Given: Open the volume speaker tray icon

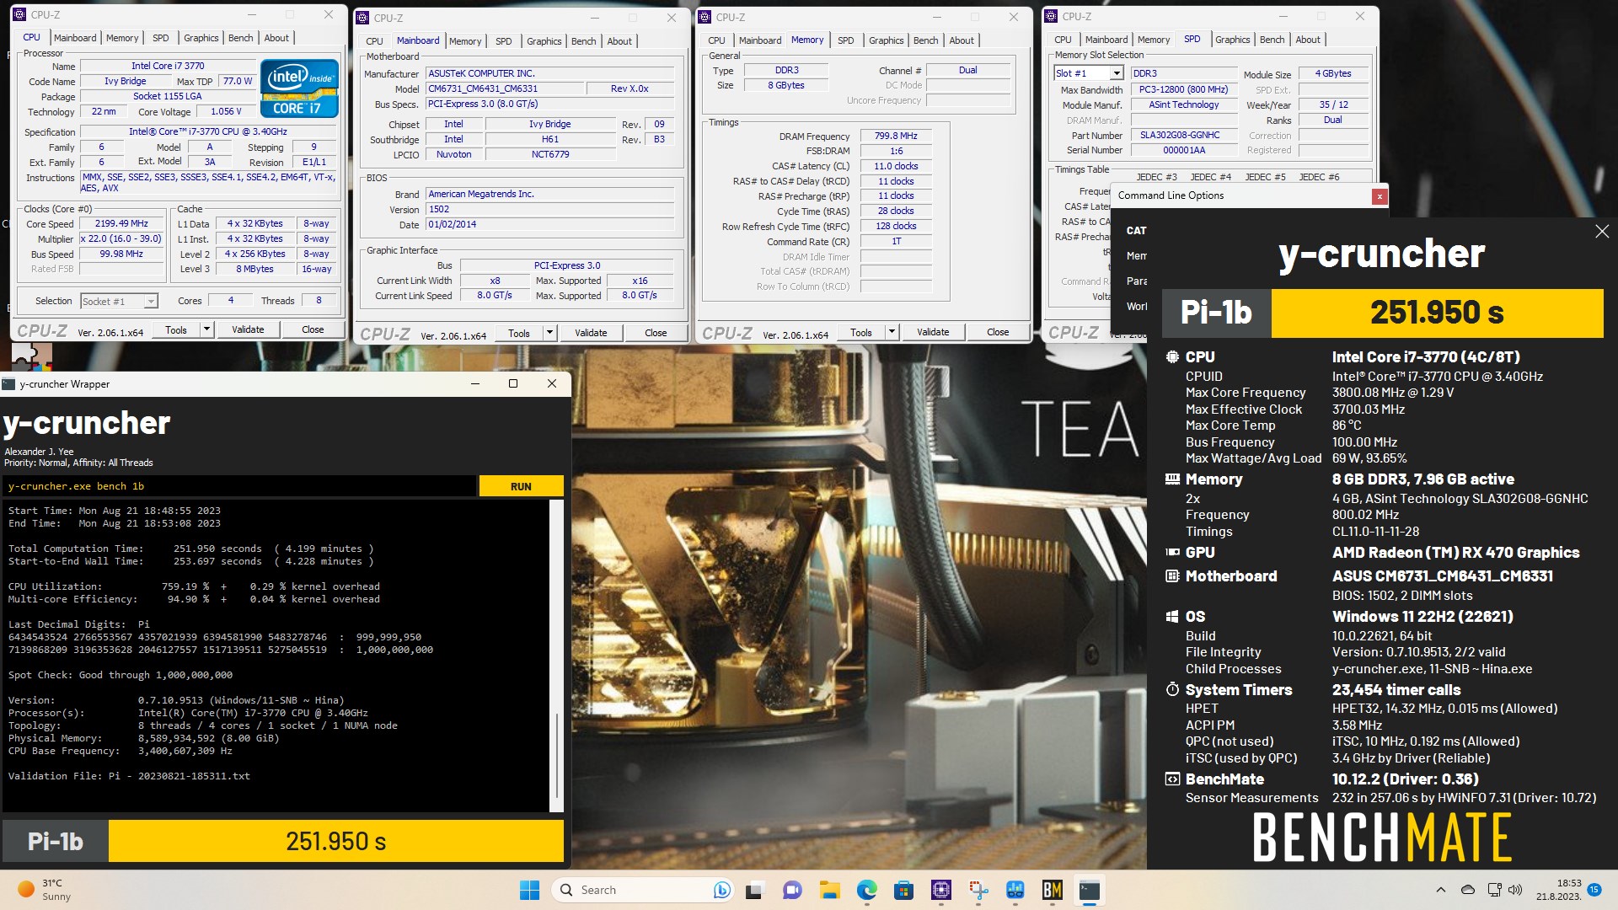Looking at the screenshot, I should coord(1515,890).
